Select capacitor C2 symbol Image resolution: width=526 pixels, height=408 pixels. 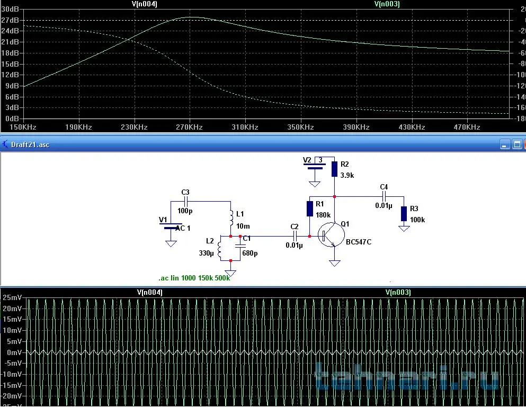click(x=295, y=236)
